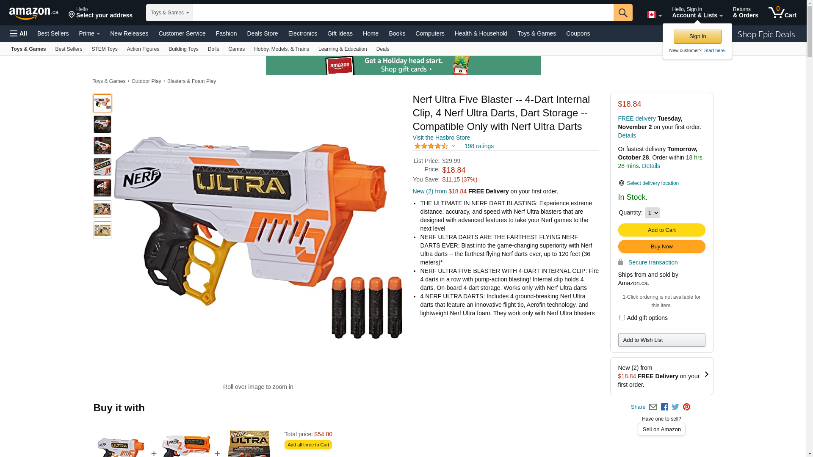This screenshot has height=457, width=813.
Task: Open the Quantity dropdown
Action: click(x=652, y=213)
